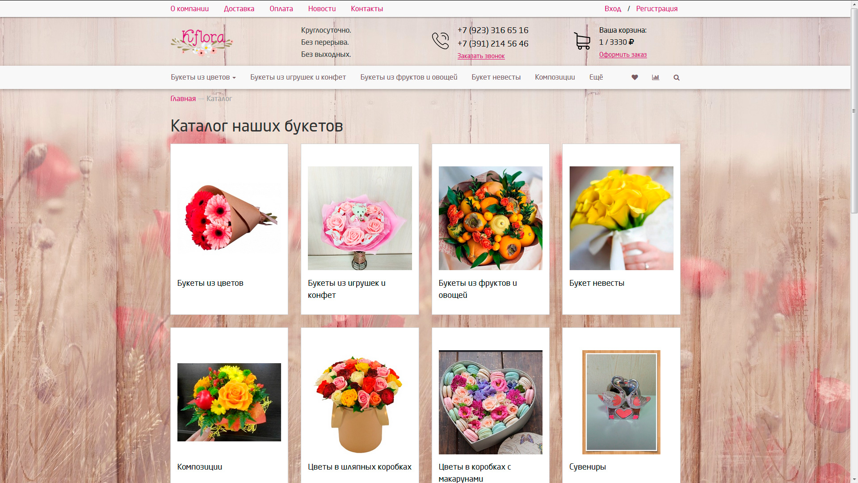The image size is (858, 483).
Task: Open the Новости link
Action: pyautogui.click(x=322, y=8)
